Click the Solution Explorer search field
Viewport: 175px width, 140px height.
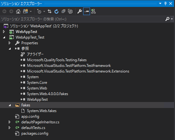82,19
